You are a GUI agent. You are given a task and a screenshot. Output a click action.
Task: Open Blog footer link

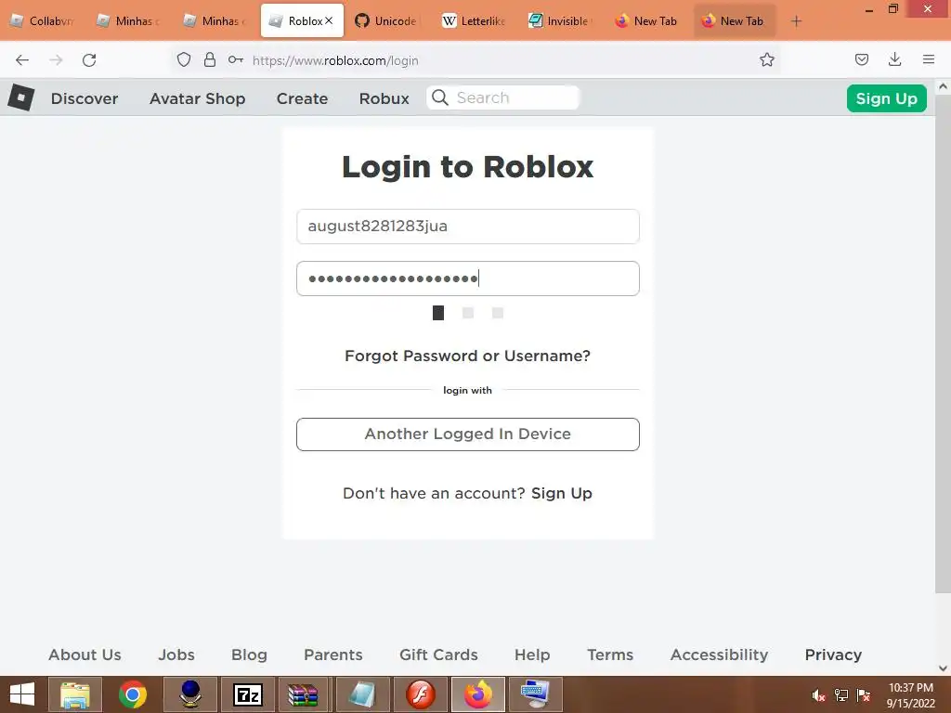(249, 655)
